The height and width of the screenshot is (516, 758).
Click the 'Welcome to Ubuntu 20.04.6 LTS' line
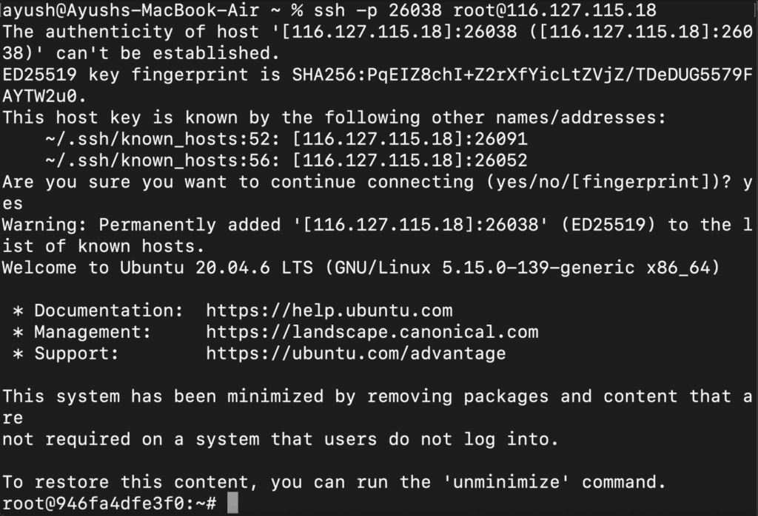(361, 268)
